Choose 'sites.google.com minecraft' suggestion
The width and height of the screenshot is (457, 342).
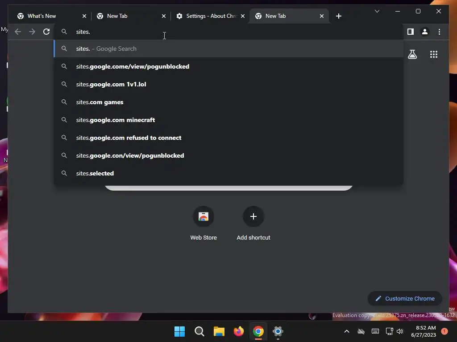tap(229, 120)
